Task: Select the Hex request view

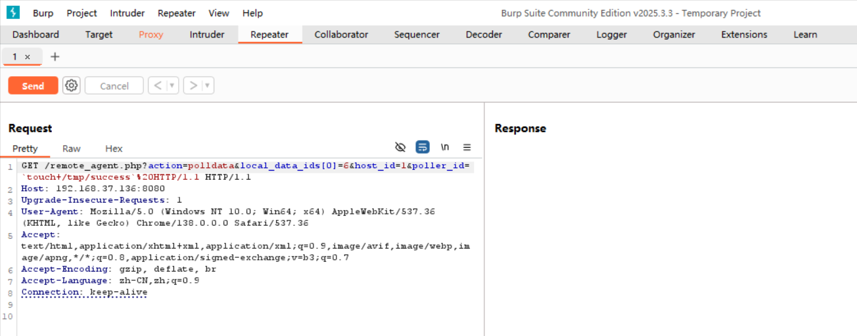Action: (x=114, y=149)
